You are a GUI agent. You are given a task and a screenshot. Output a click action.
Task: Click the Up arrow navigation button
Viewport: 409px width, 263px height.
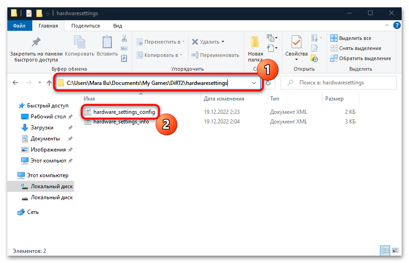point(49,83)
